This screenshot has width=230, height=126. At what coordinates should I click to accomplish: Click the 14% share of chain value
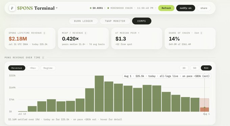[x=174, y=39]
